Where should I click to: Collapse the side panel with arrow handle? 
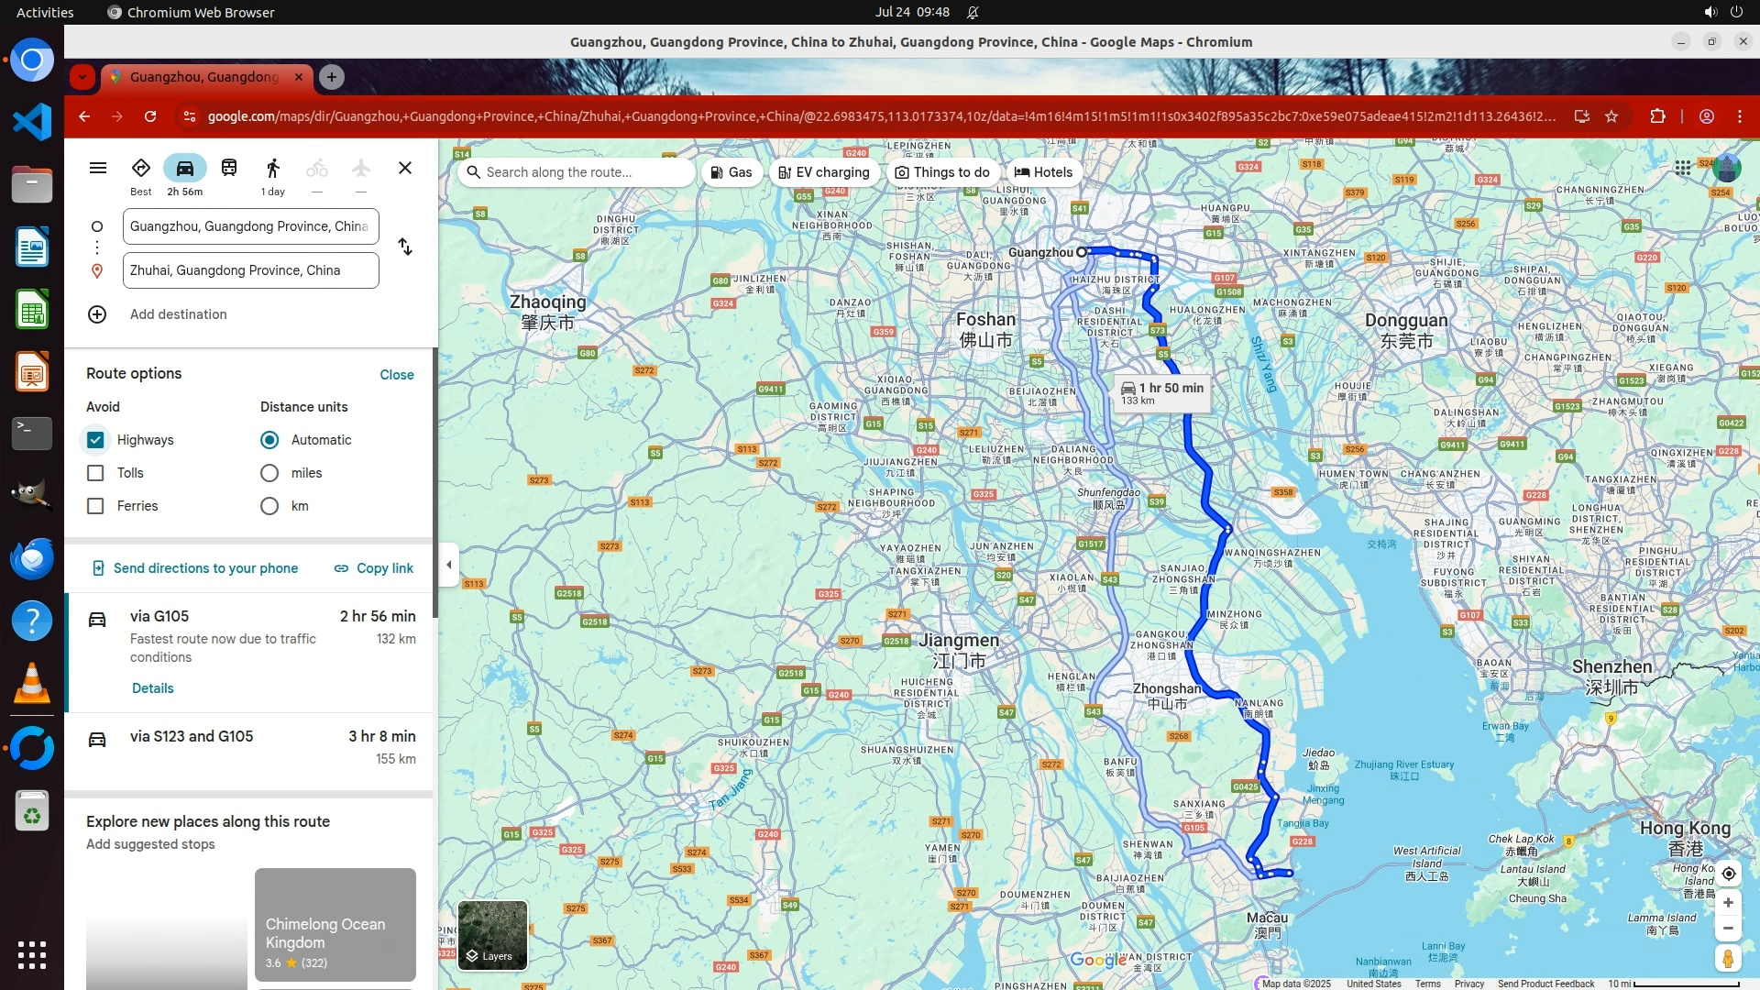[x=448, y=565]
